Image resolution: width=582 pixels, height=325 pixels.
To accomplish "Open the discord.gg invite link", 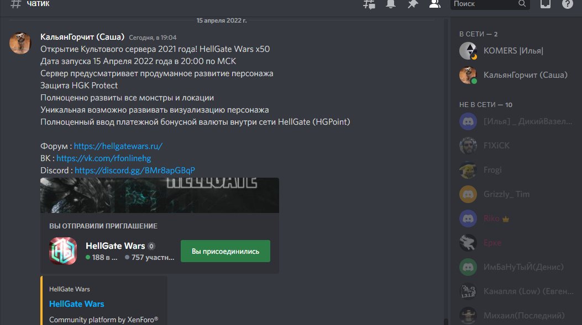I will pyautogui.click(x=135, y=171).
